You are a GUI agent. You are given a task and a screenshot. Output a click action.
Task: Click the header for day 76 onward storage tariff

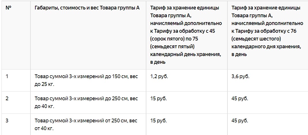pyautogui.click(x=267, y=31)
